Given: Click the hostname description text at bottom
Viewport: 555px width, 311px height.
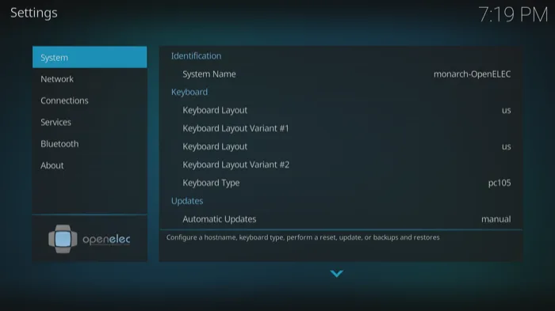Looking at the screenshot, I should pos(303,237).
